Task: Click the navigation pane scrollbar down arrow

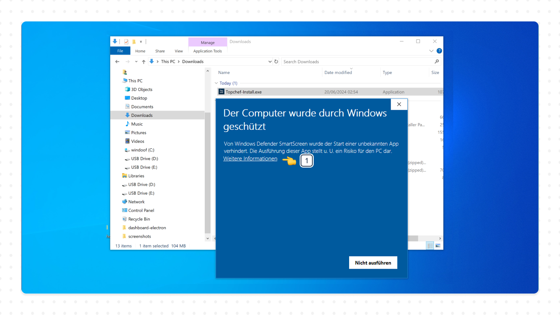Action: 208,238
